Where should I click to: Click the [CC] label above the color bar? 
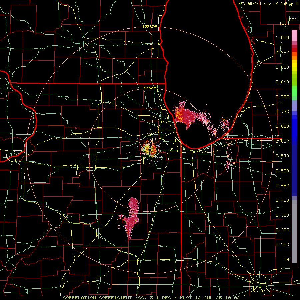[284, 23]
